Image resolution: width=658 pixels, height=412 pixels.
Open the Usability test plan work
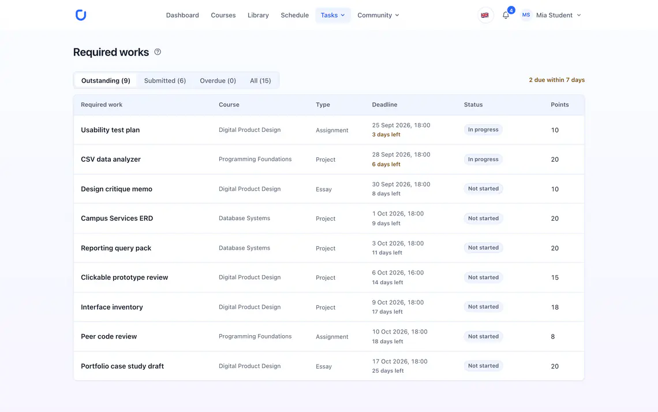point(110,130)
